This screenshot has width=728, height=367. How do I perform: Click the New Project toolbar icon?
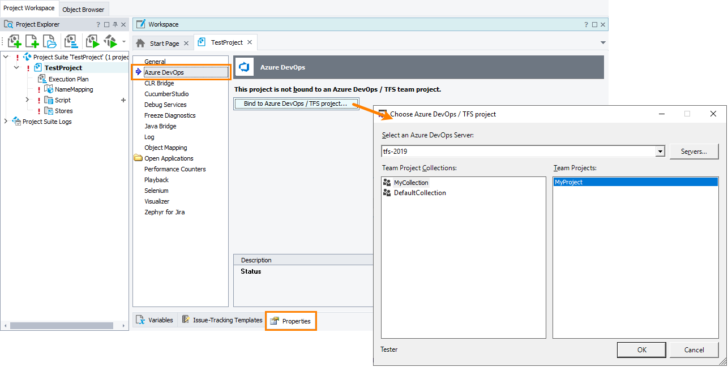coord(14,41)
